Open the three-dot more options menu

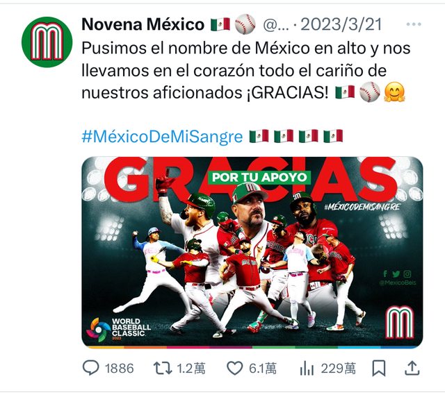(x=414, y=24)
